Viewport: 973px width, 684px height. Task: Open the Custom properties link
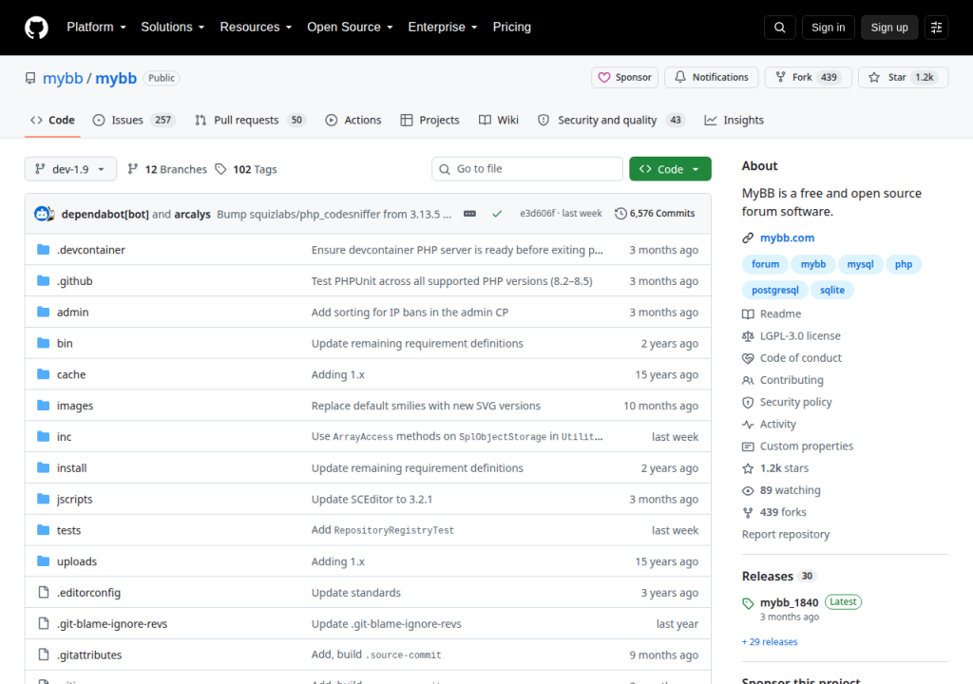tap(807, 446)
